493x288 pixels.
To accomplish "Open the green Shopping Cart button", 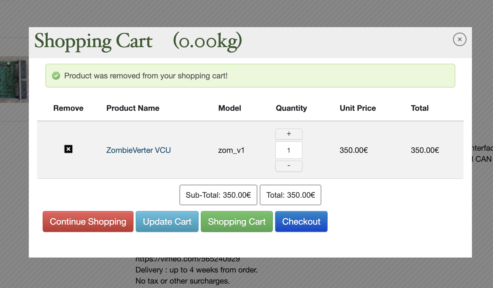I will (237, 222).
